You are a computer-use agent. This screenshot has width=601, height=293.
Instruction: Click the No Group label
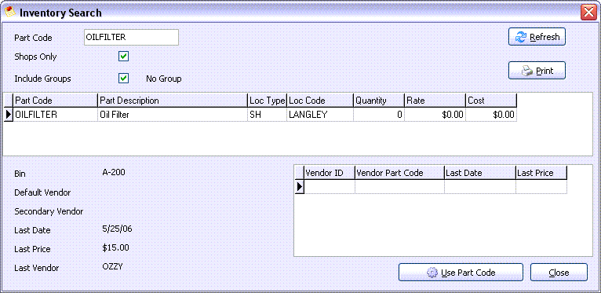point(164,79)
